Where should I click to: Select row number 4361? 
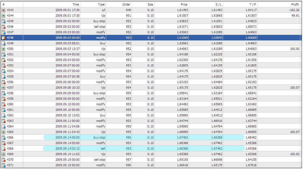coord(10,110)
